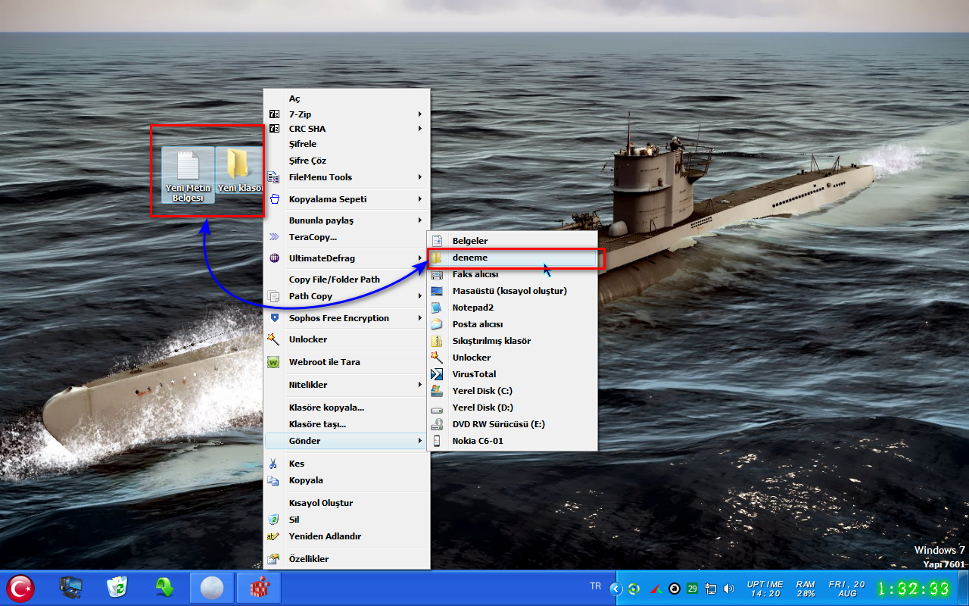Screen dimensions: 969x606
Task: Click the TeraCopy arrows icon
Action: [274, 237]
